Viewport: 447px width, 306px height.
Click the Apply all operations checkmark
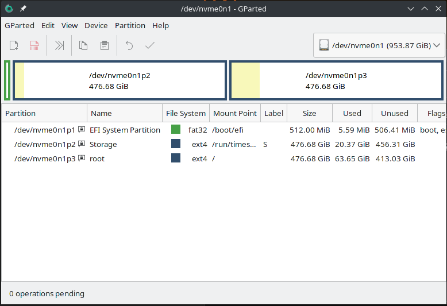click(x=149, y=45)
